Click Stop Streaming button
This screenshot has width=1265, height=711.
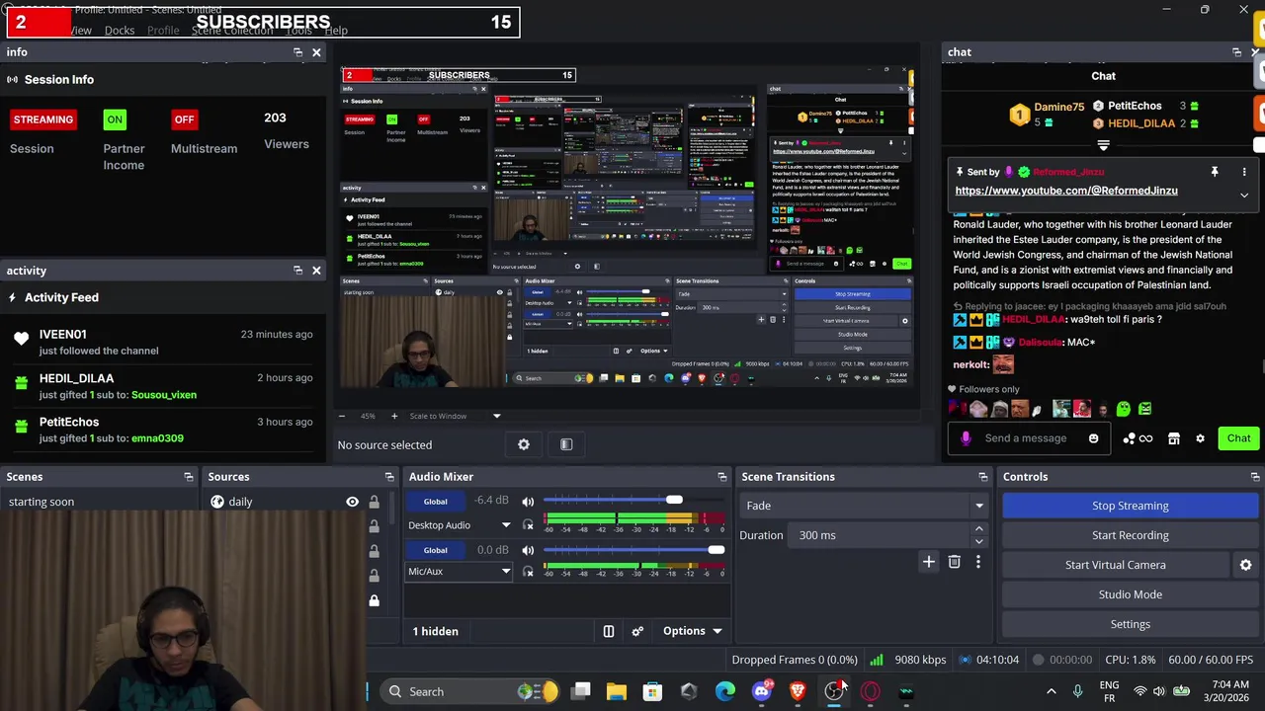(x=1130, y=506)
